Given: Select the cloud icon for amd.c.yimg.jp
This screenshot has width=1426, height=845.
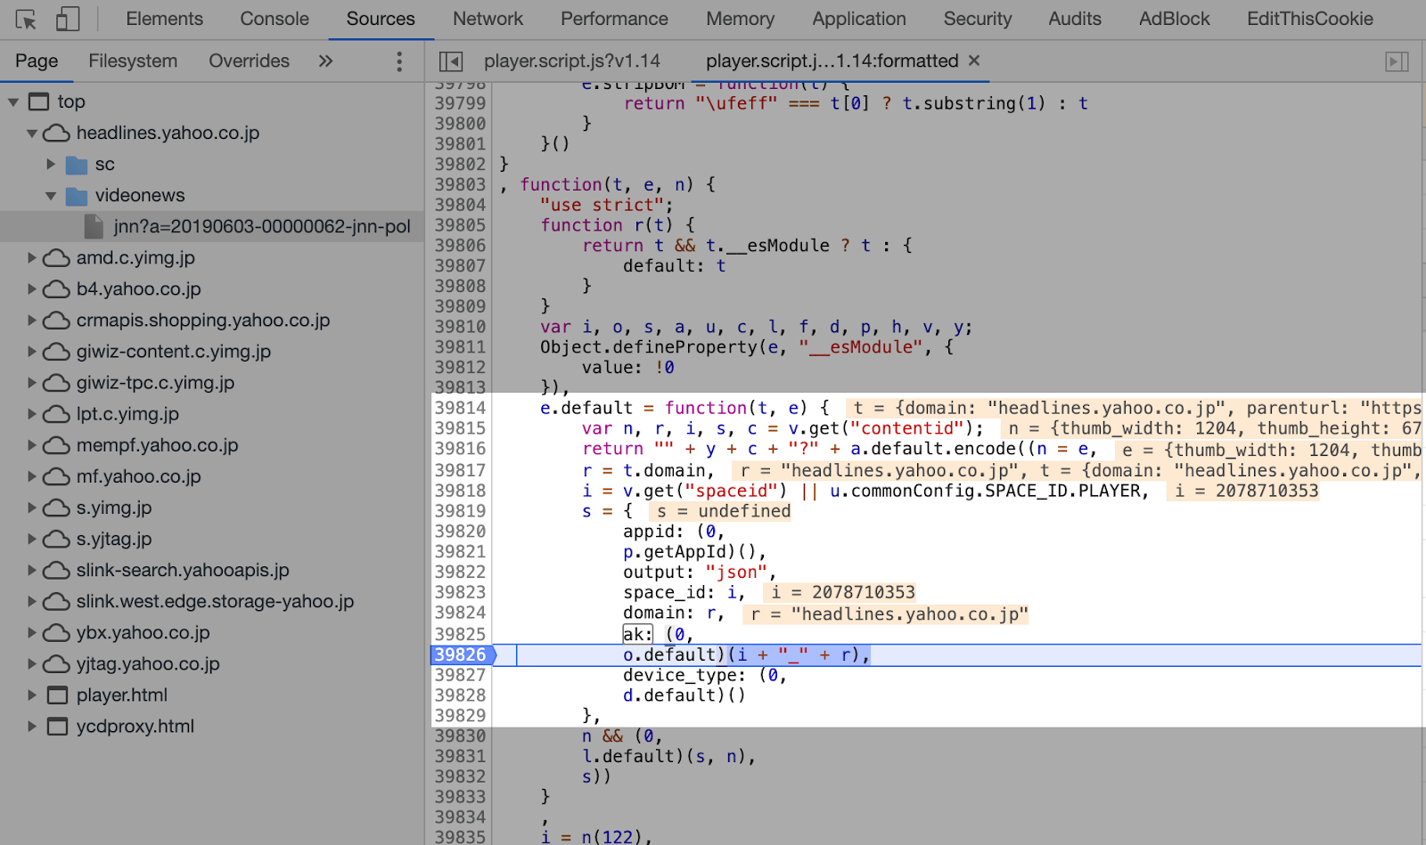Looking at the screenshot, I should pos(56,257).
